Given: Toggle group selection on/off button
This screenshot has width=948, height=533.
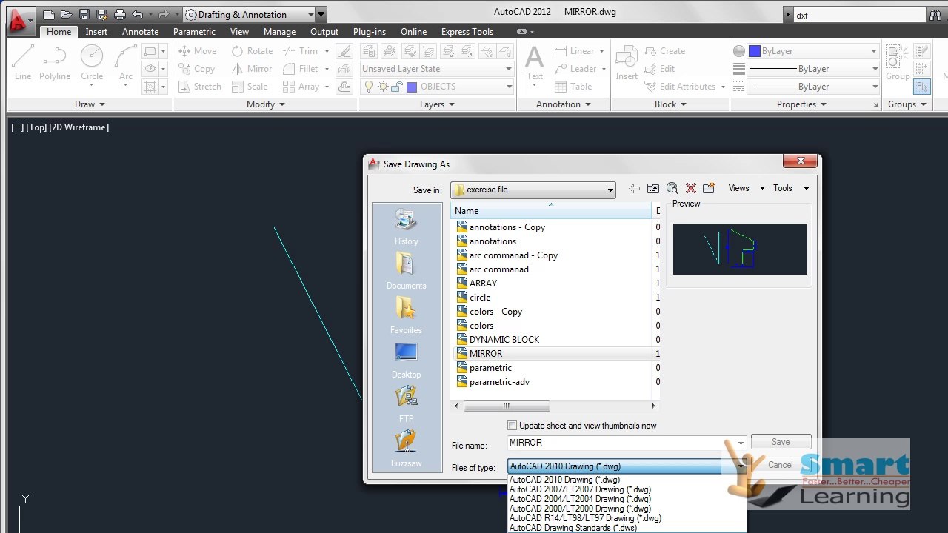Looking at the screenshot, I should (922, 87).
